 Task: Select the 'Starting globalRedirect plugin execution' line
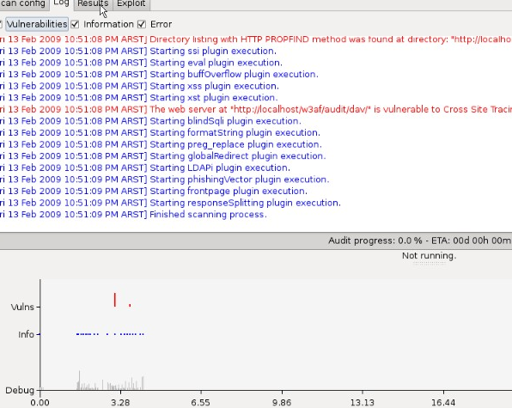[x=163, y=156]
